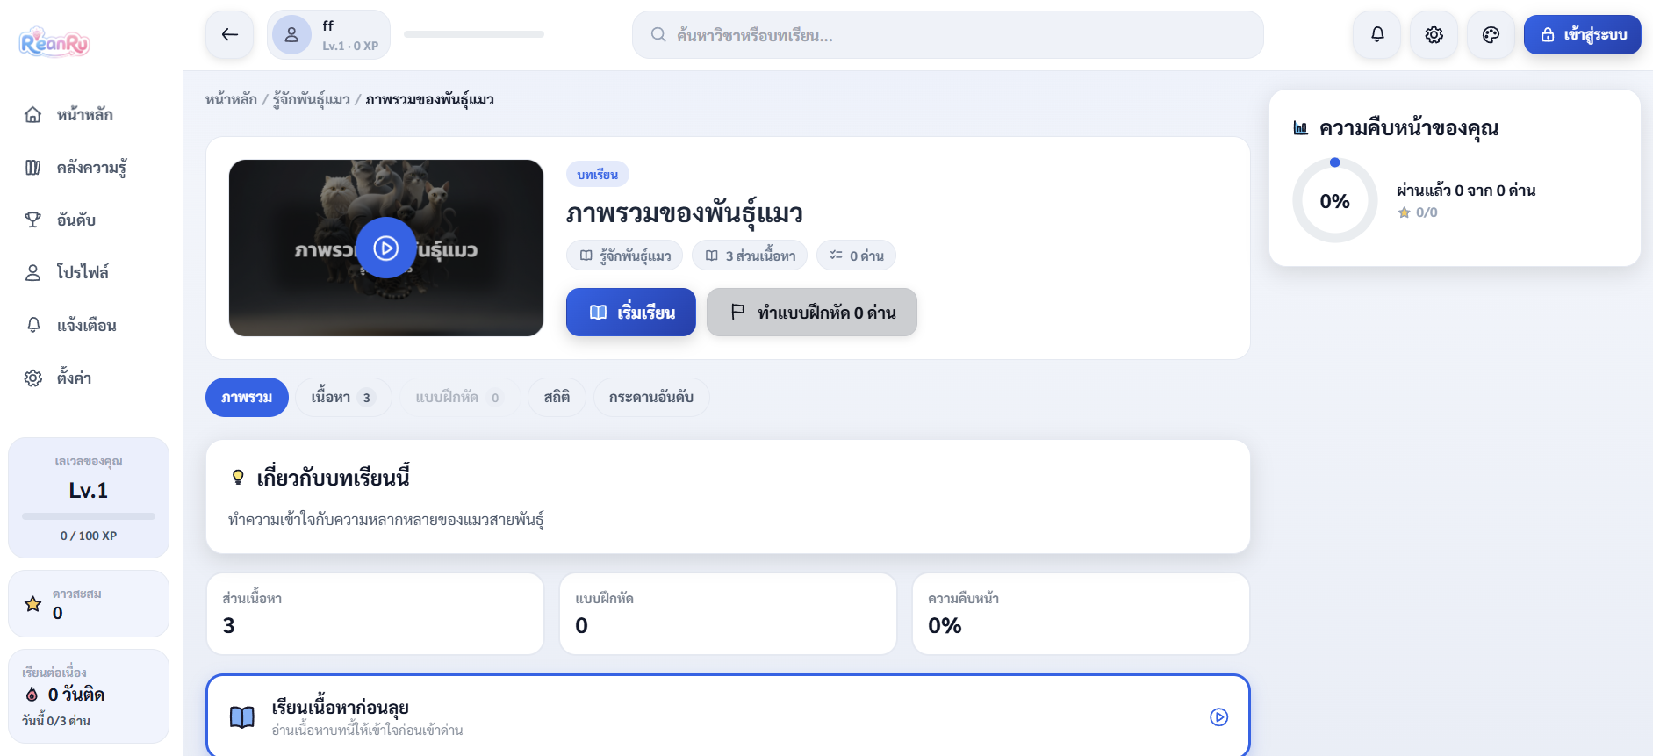Click the บทเรียน badge
Screen dimensions: 1653x756
[598, 175]
